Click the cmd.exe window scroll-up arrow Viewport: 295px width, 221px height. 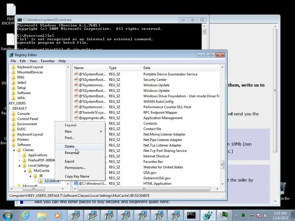click(x=204, y=26)
